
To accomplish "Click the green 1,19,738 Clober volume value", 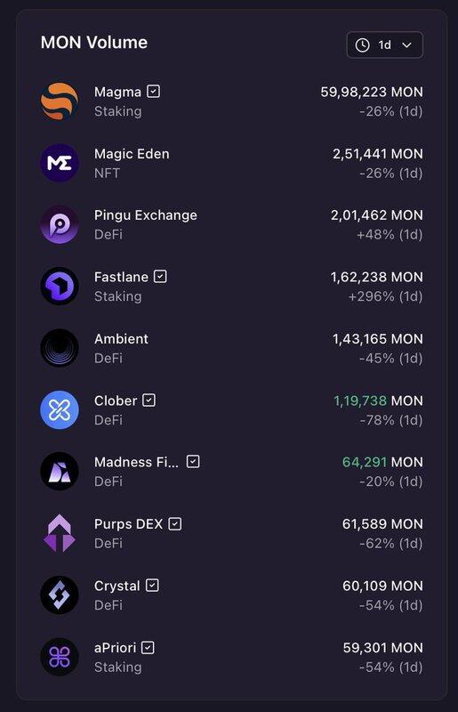I will pyautogui.click(x=360, y=400).
